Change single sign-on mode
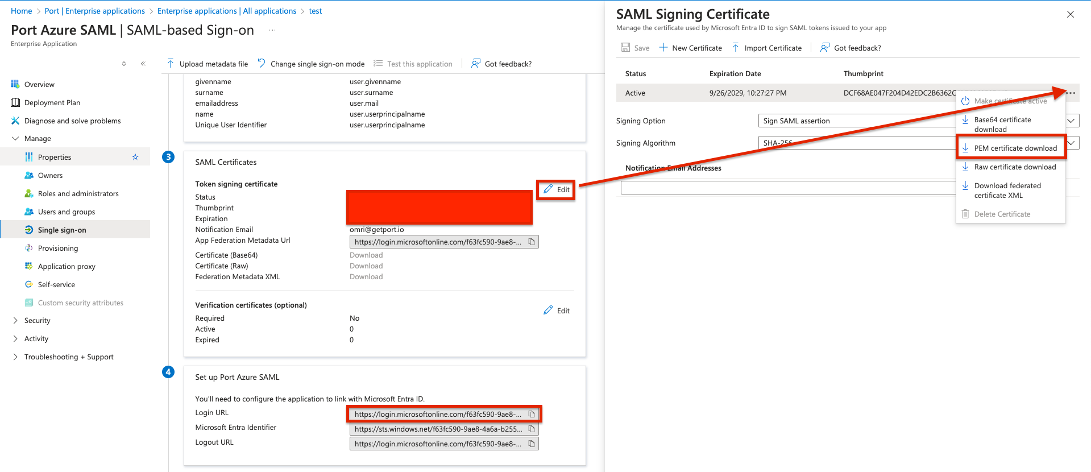 click(311, 64)
